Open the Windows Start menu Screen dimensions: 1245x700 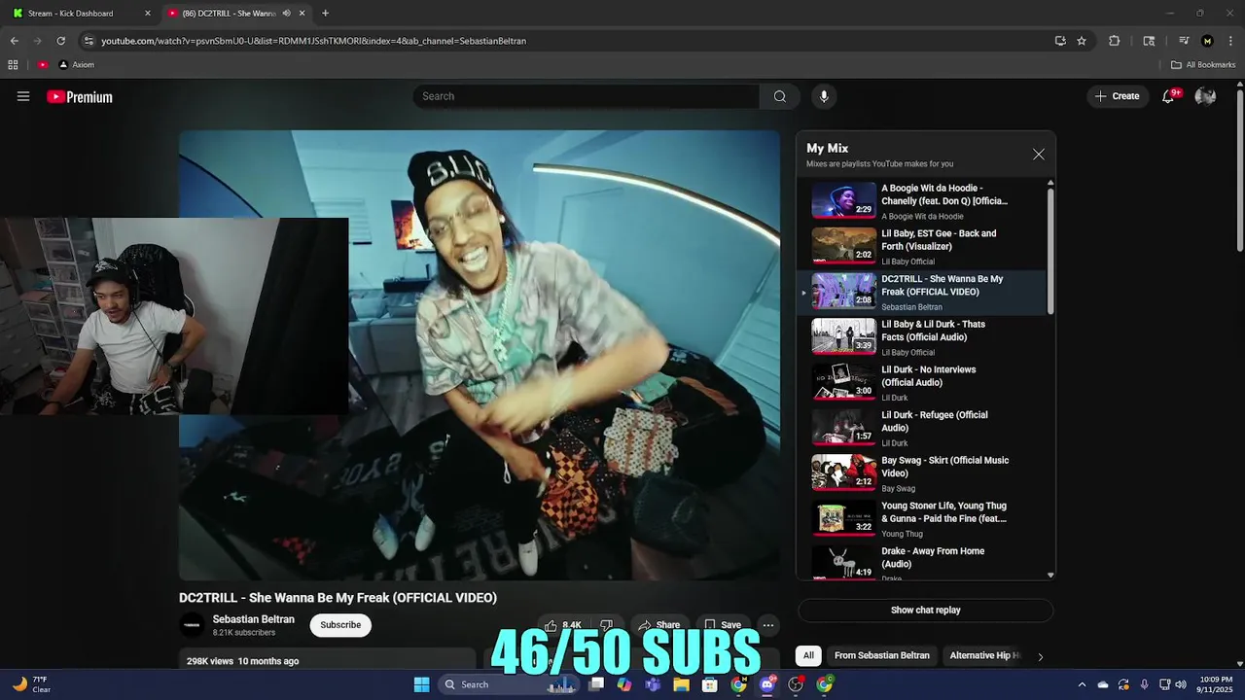click(421, 684)
